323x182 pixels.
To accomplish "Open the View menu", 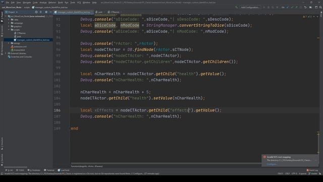I will point(19,3).
